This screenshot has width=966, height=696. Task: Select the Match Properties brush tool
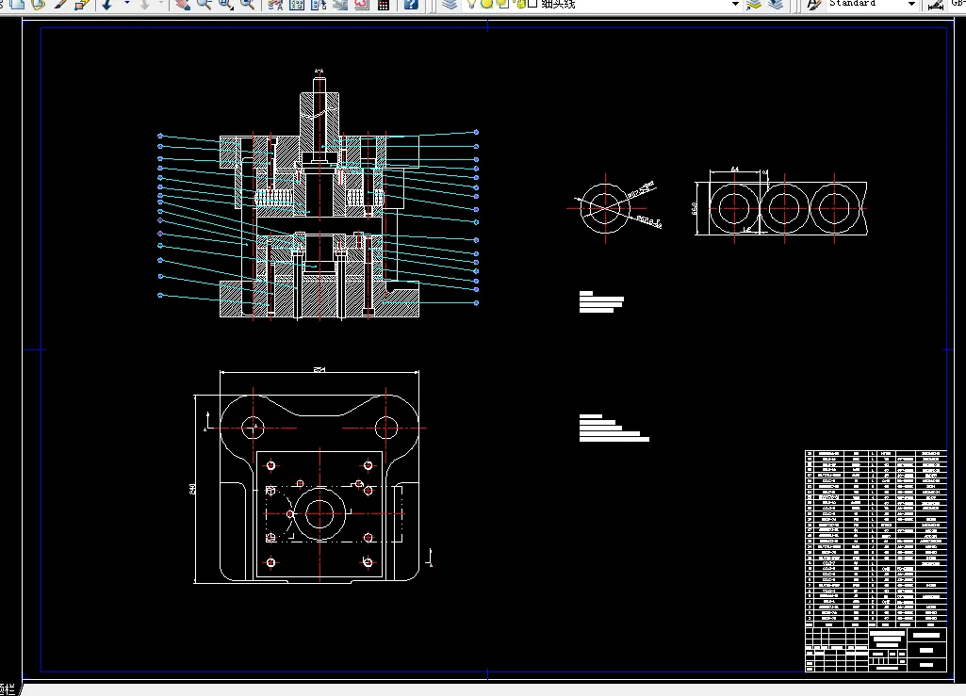coord(59,5)
